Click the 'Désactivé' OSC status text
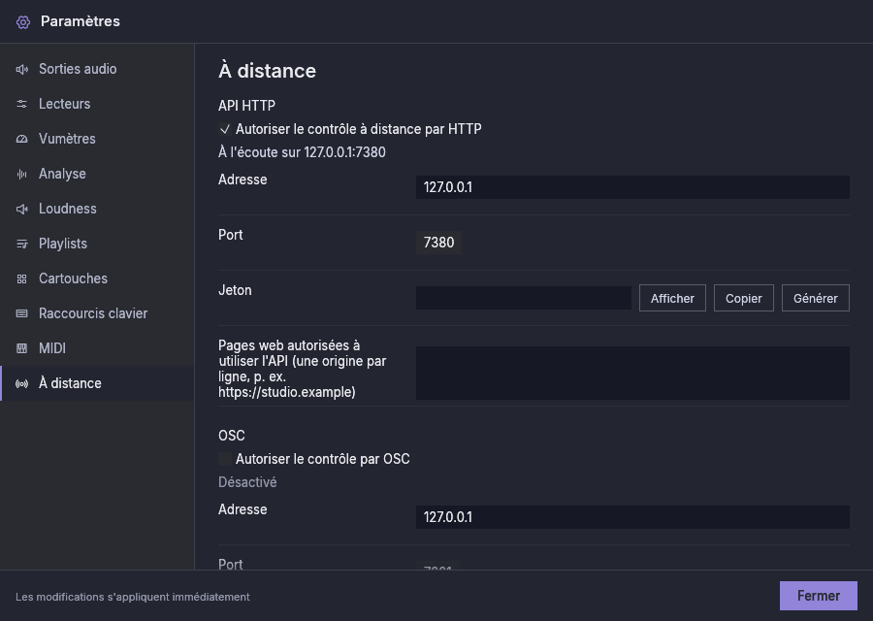873x621 pixels. 247,482
